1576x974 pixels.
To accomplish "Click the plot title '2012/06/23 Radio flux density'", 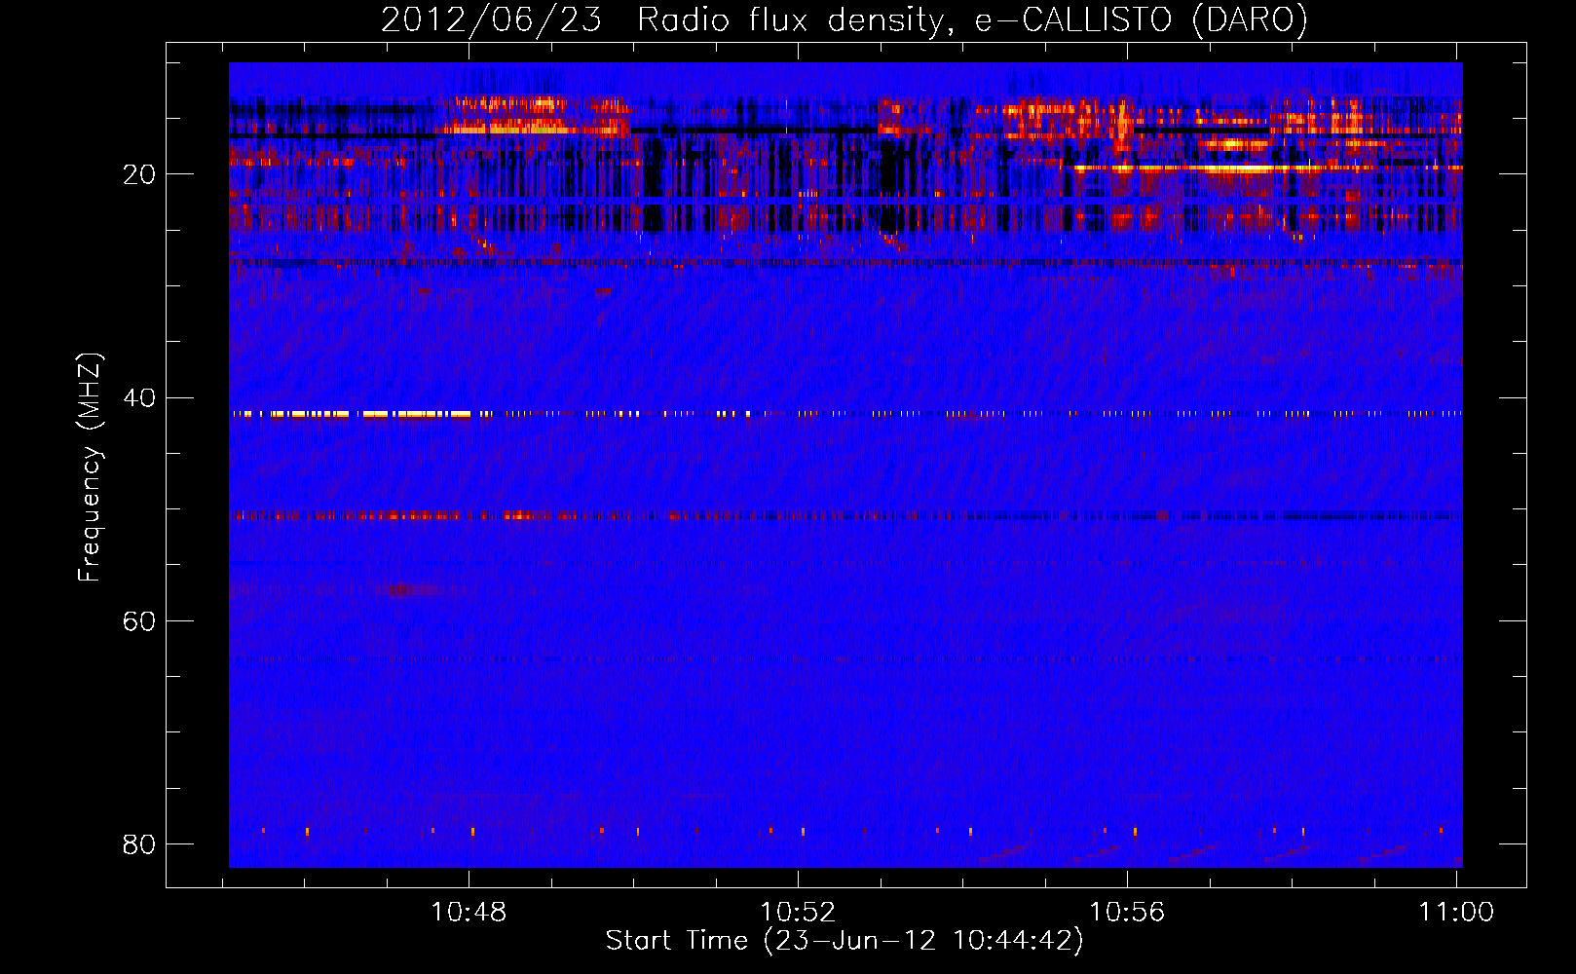I will point(844,19).
